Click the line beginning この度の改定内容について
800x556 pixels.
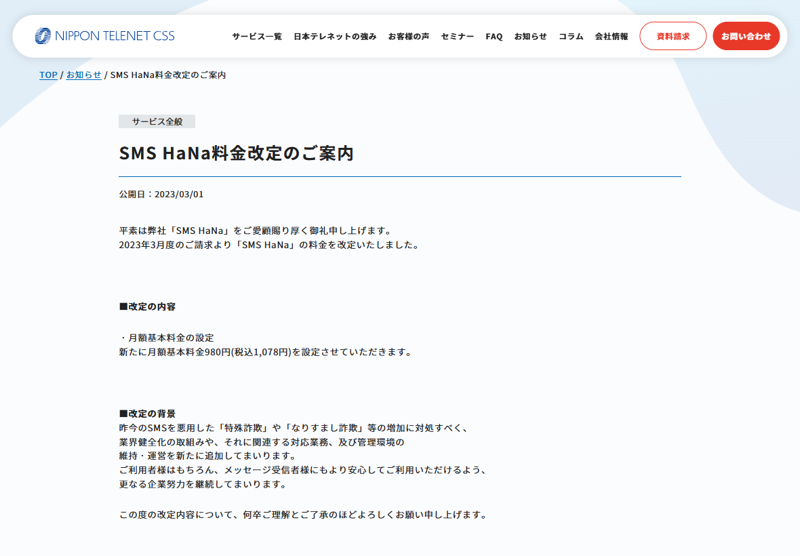pos(304,515)
